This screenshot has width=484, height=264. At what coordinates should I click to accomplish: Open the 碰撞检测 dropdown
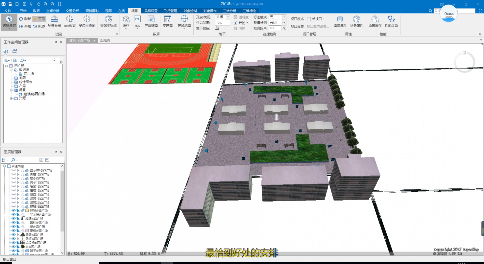point(284,23)
